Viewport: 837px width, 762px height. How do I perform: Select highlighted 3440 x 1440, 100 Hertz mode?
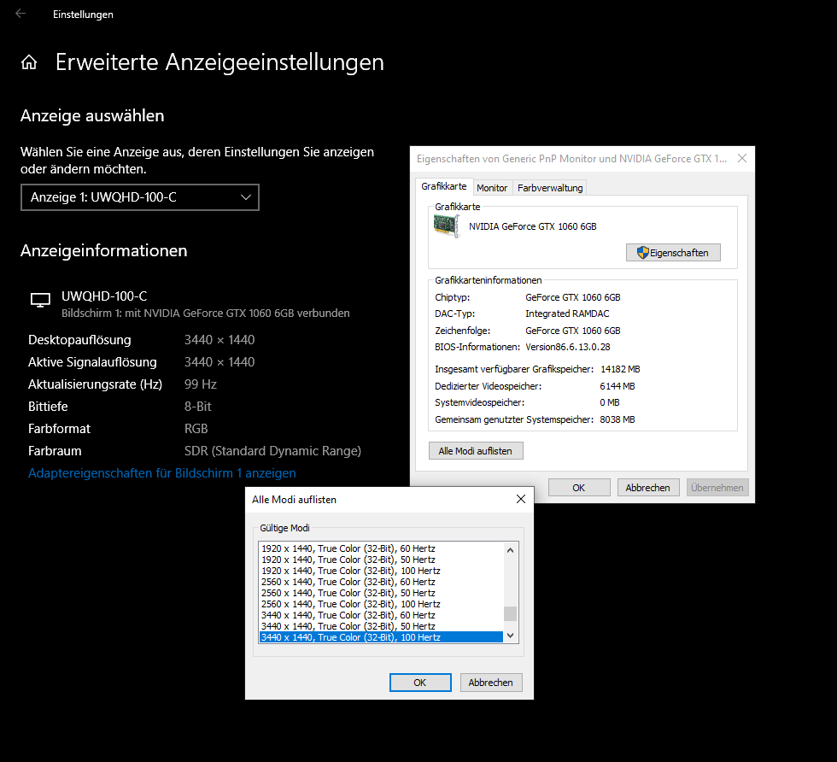click(x=381, y=637)
